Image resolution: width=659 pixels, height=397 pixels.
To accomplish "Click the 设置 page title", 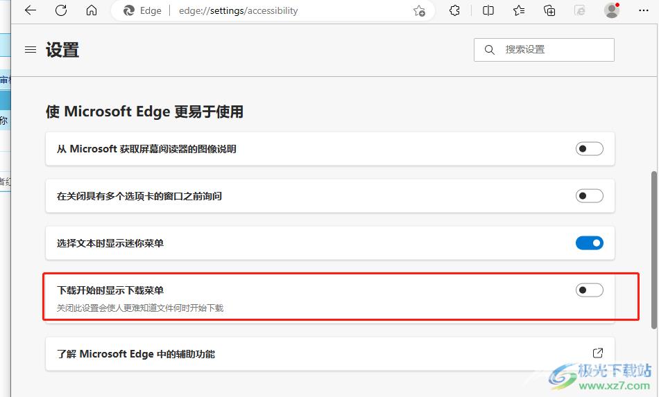I will [x=62, y=49].
